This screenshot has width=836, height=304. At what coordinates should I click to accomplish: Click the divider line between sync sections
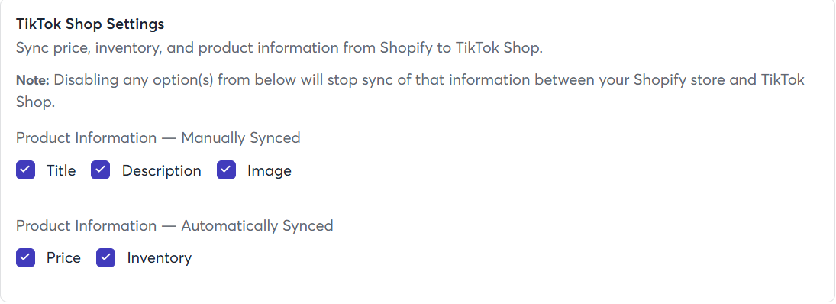tap(418, 199)
